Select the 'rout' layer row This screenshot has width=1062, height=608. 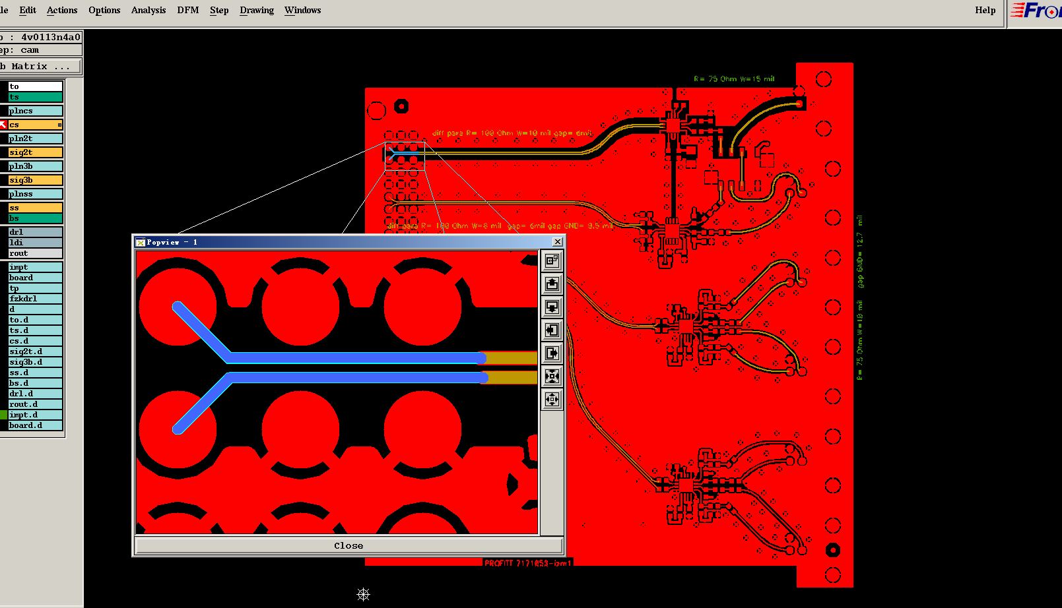[36, 253]
